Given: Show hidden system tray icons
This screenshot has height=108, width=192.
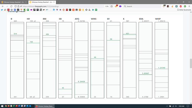Looking at the screenshot, I should click(x=167, y=106).
